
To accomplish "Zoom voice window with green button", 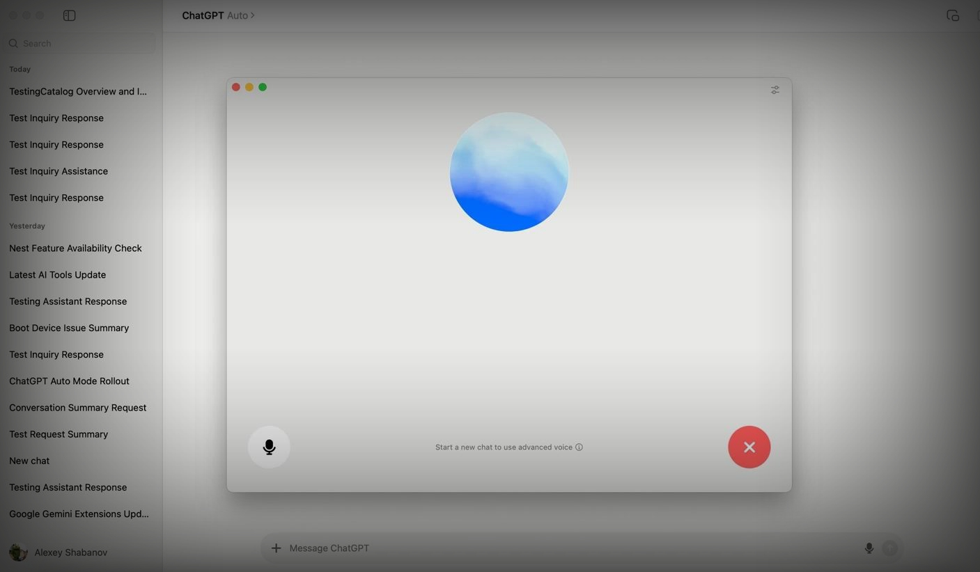I will (263, 87).
